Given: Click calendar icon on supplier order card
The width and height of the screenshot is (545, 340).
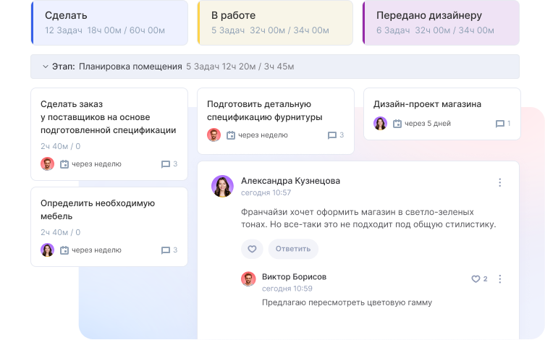Looking at the screenshot, I should point(64,164).
